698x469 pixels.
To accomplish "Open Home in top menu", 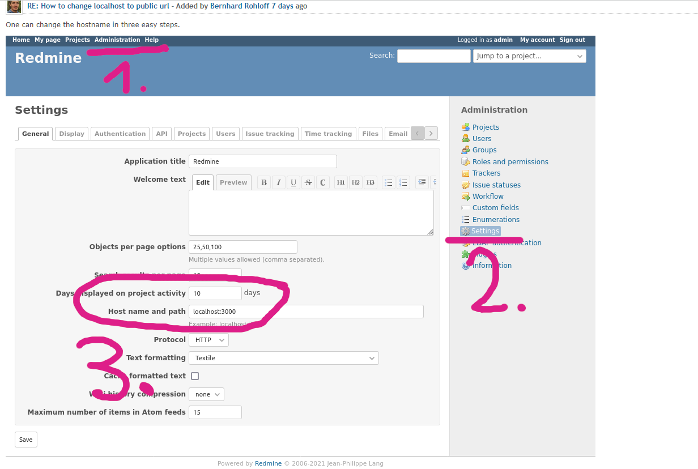I will pyautogui.click(x=21, y=40).
